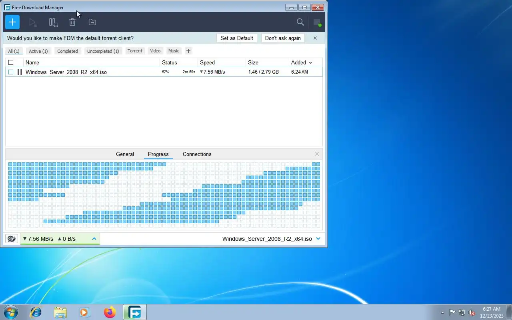Click the delete trash can icon

pos(72,22)
